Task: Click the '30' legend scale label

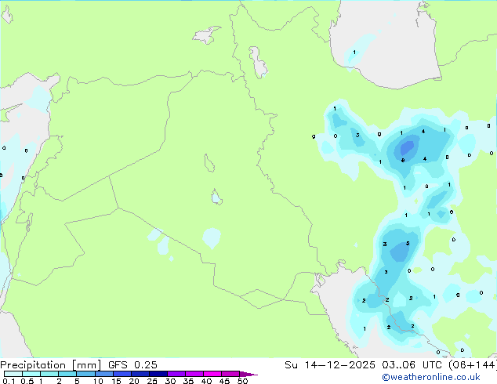Action: pyautogui.click(x=170, y=381)
